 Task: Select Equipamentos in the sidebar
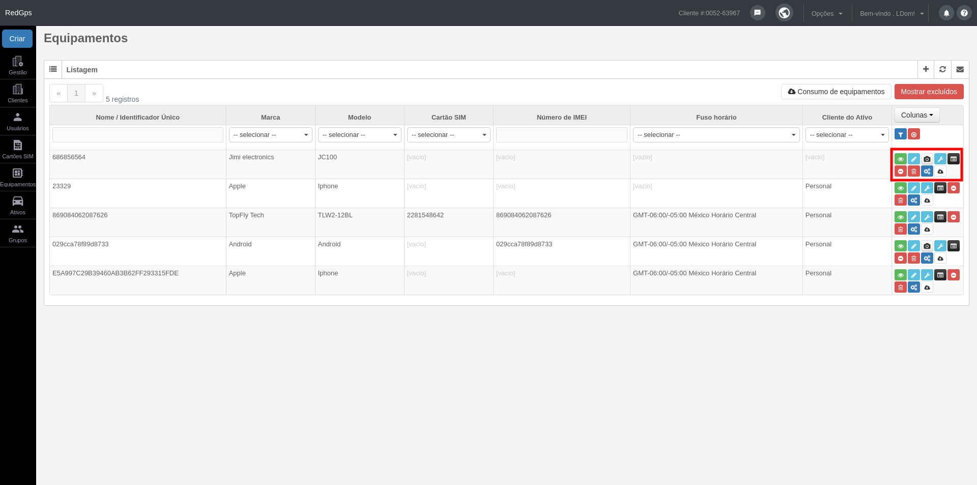pos(18,177)
